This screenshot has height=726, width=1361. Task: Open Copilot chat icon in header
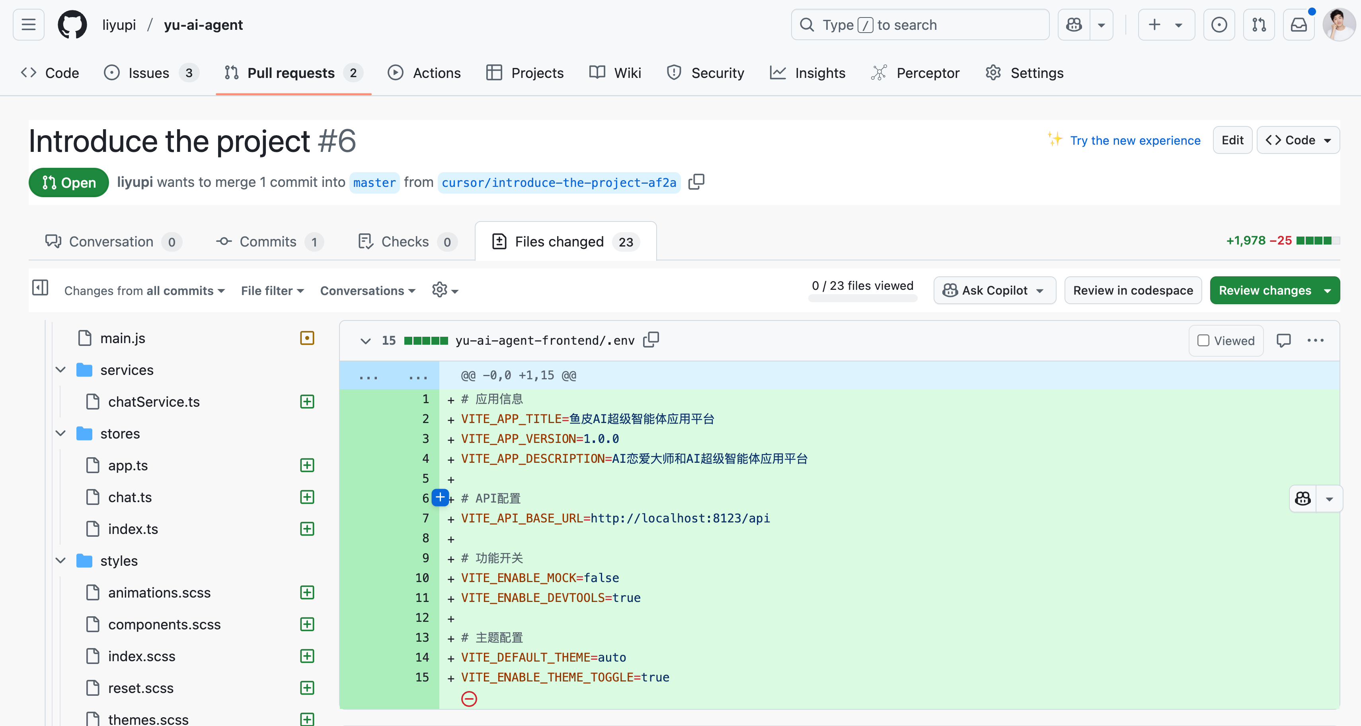(x=1074, y=25)
